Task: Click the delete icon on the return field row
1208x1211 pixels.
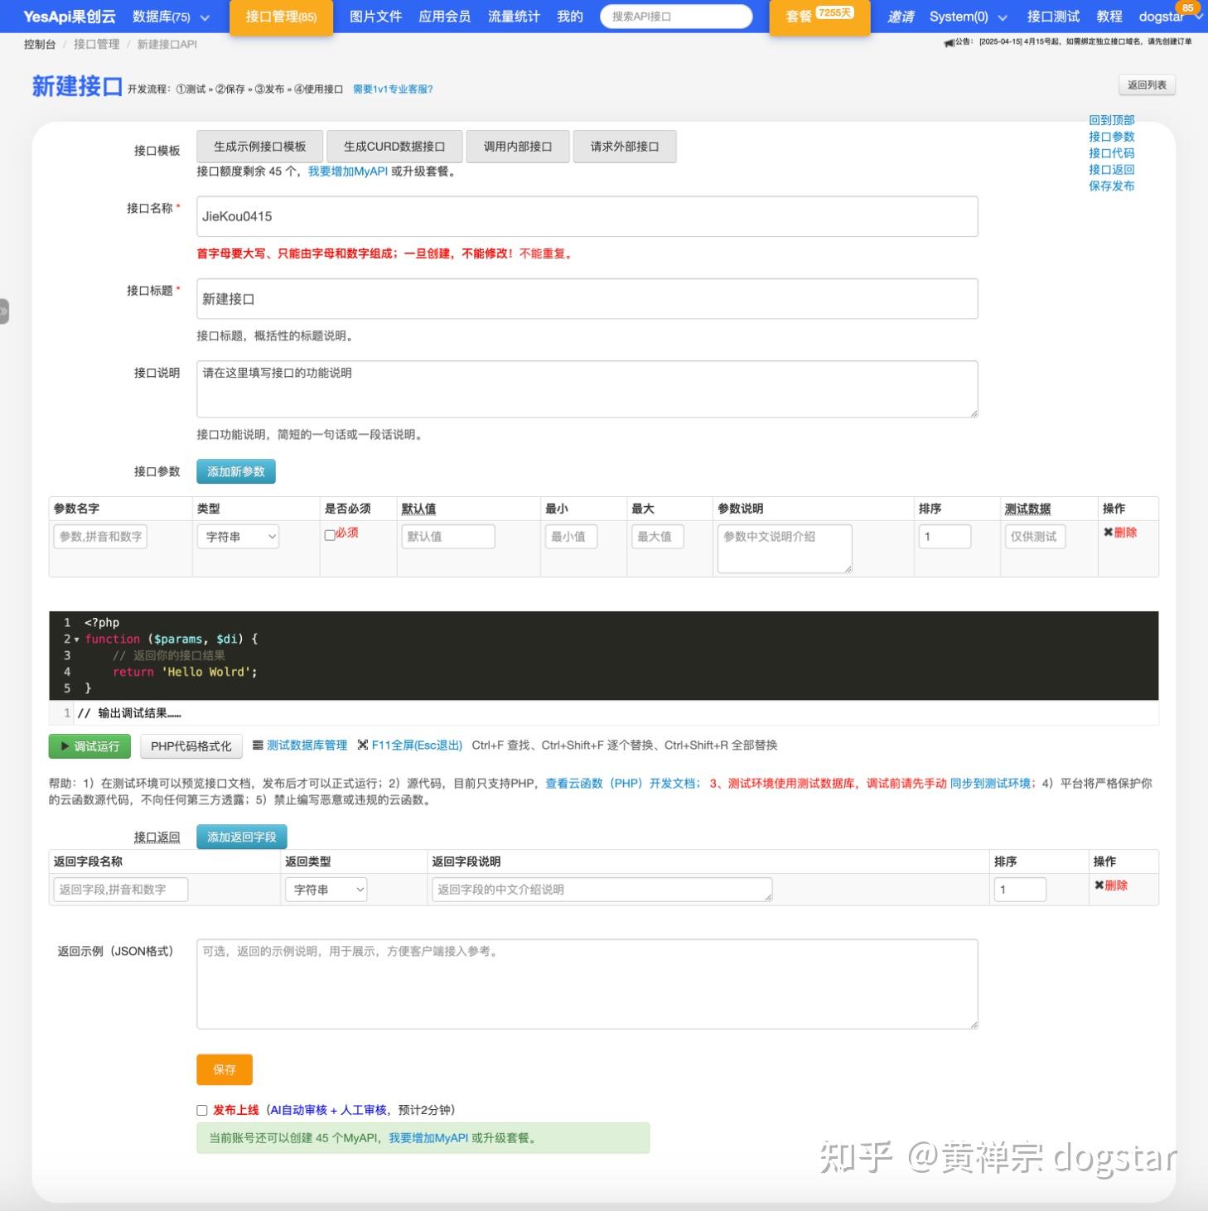Action: tap(1099, 885)
